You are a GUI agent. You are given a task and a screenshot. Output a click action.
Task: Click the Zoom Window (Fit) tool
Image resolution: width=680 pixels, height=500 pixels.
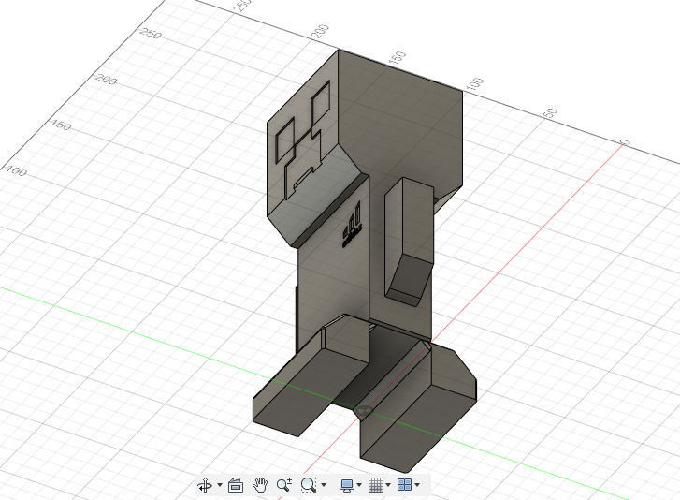click(309, 485)
